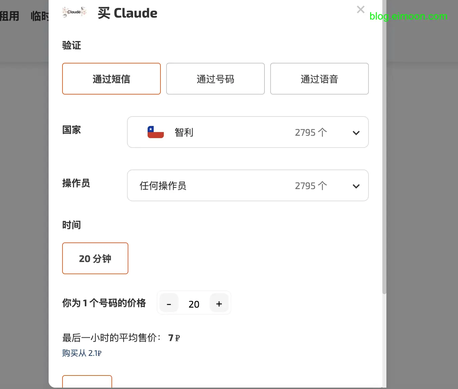458x389 pixels.
Task: Click the Chile flag icon
Action: (155, 132)
